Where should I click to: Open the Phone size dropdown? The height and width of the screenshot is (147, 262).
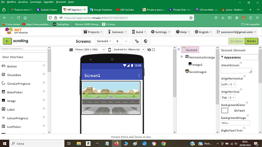90,49
